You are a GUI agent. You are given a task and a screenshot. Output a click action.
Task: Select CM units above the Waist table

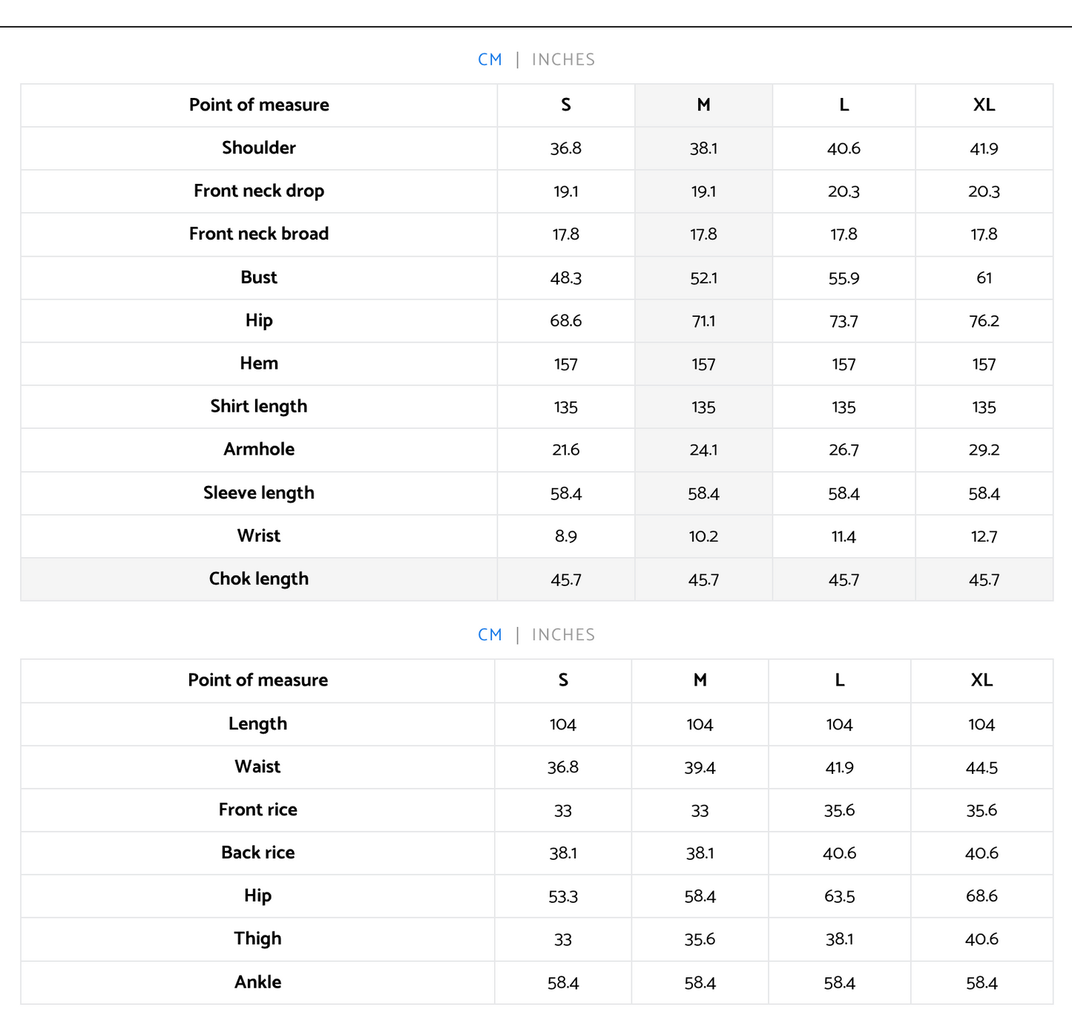click(x=490, y=634)
